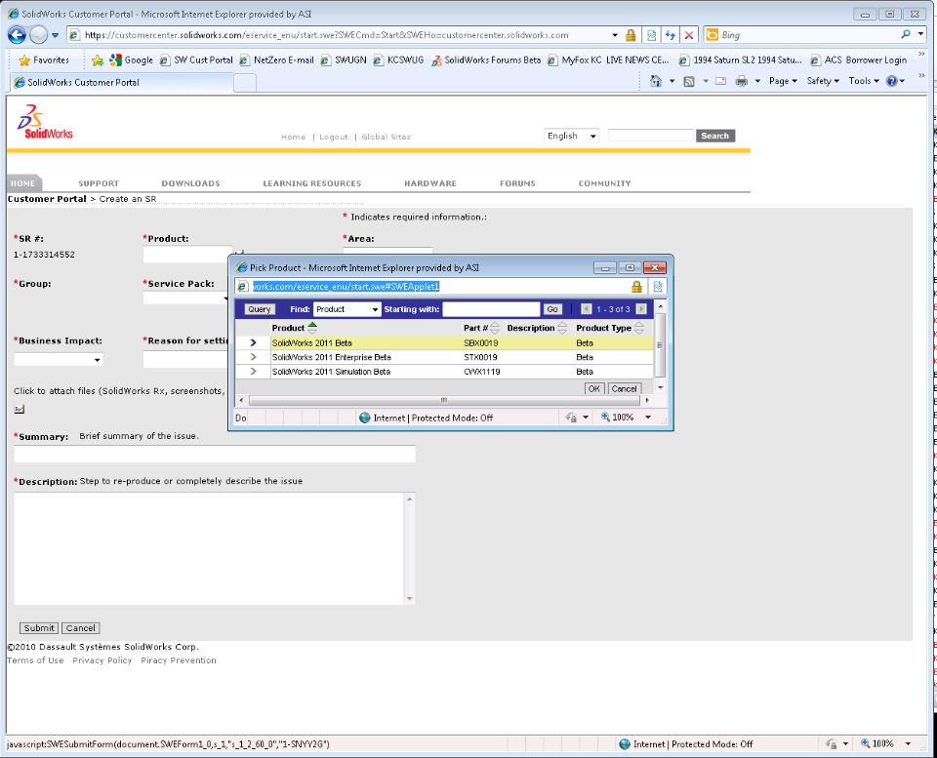The width and height of the screenshot is (937, 758).
Task: Open the Privacy Policy link
Action: tap(102, 660)
